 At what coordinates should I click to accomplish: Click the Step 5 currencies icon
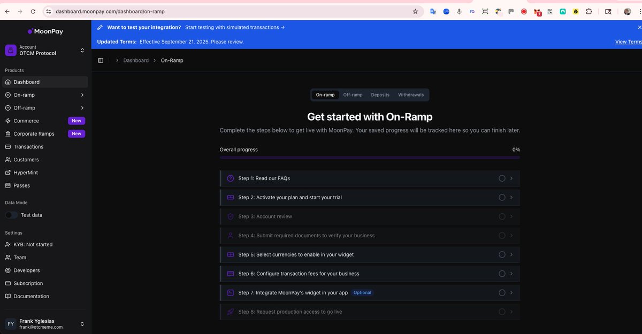(231, 254)
